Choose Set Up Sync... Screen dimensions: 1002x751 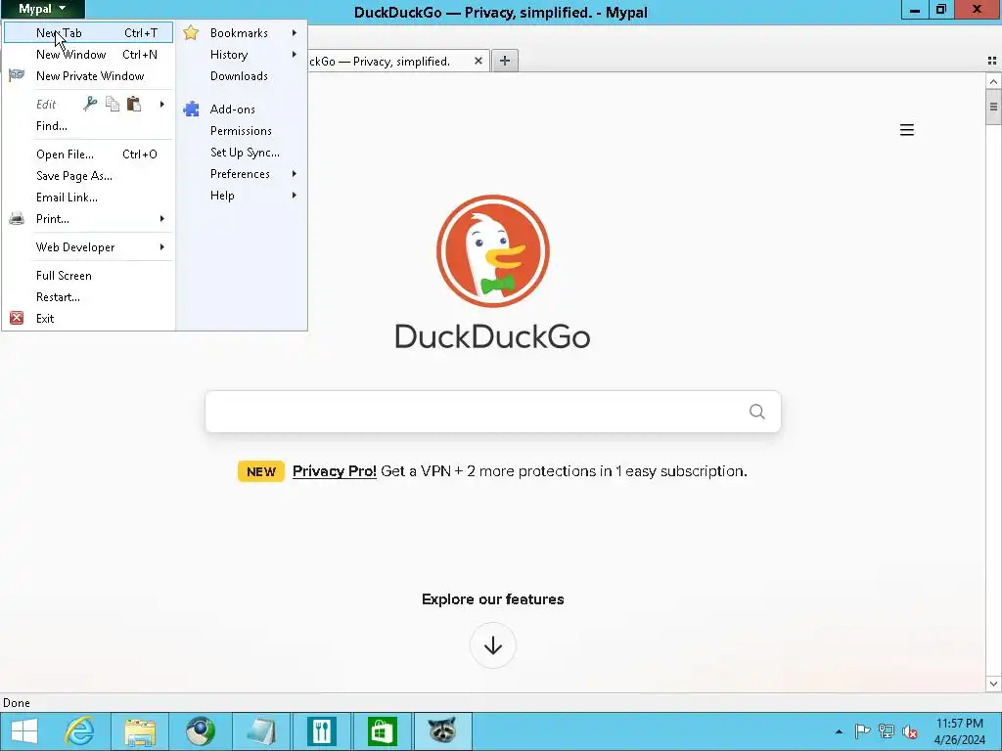[241, 153]
